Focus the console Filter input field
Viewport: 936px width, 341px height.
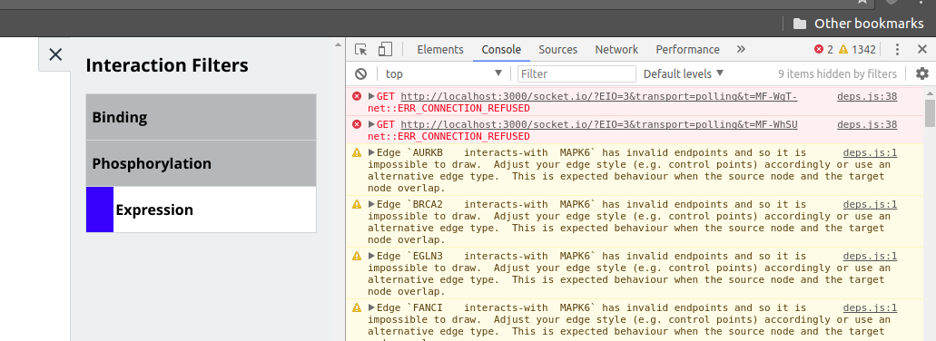click(x=576, y=74)
